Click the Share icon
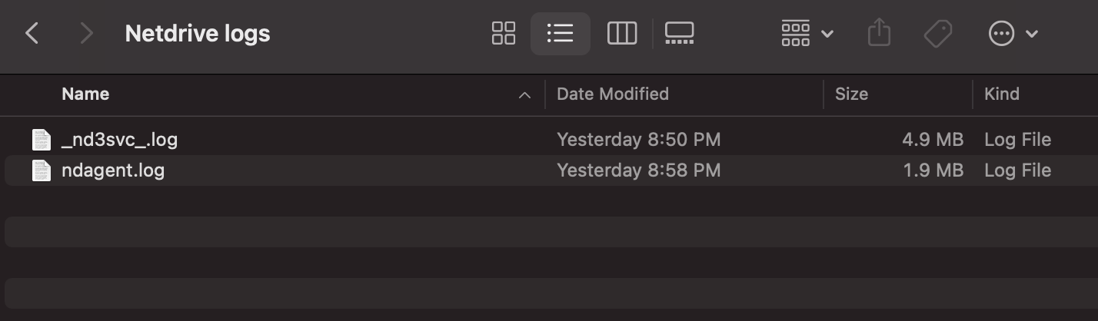Screen dimensions: 1098x321 click(x=879, y=33)
